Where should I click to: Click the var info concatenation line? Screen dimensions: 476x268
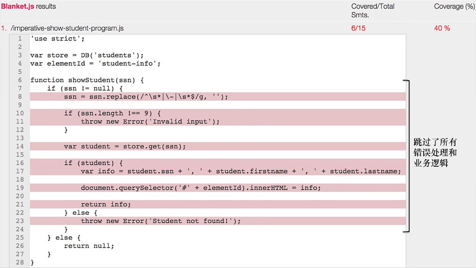[x=241, y=171]
